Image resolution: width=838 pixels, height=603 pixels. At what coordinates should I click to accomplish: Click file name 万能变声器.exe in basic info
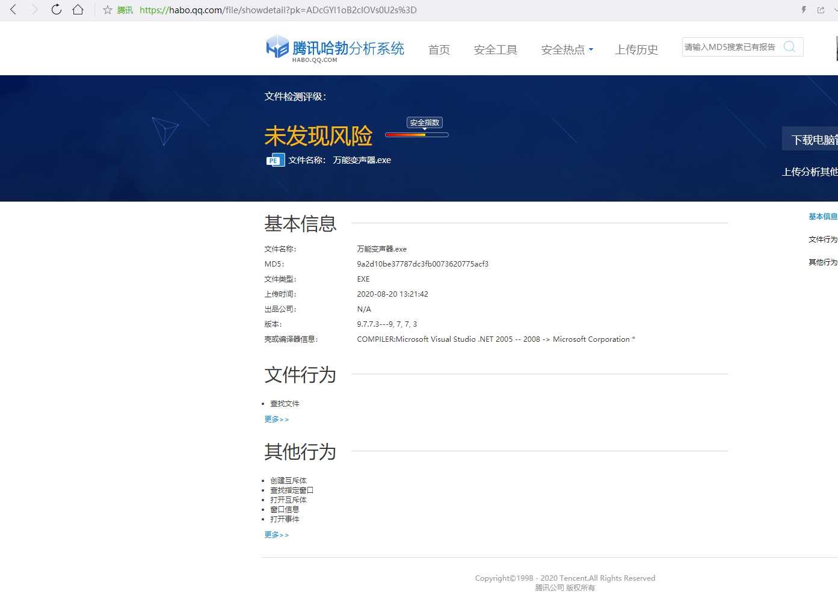pos(382,249)
